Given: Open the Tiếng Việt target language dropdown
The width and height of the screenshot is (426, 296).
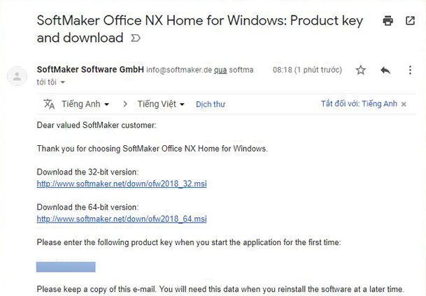Looking at the screenshot, I should click(161, 104).
